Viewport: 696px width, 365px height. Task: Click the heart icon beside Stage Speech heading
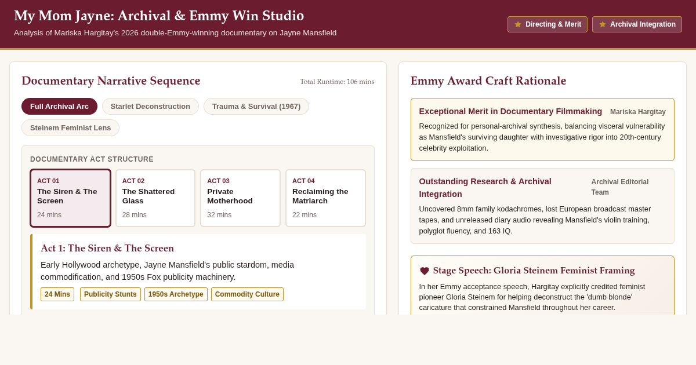pyautogui.click(x=425, y=271)
